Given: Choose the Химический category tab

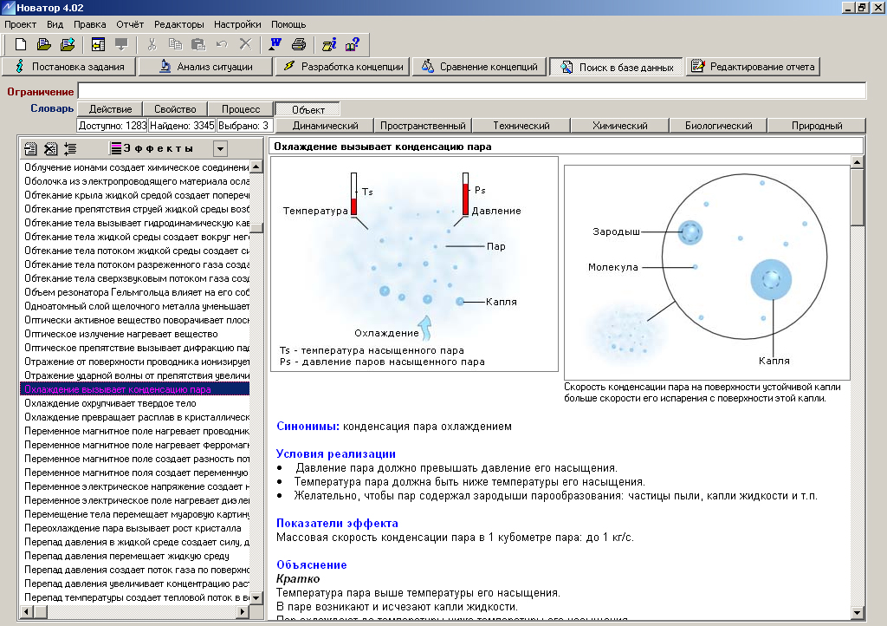Looking at the screenshot, I should [x=620, y=126].
